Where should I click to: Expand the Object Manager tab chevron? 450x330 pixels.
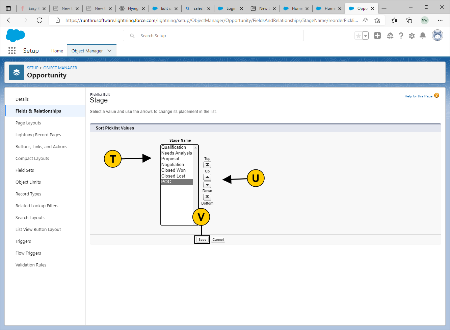click(109, 51)
